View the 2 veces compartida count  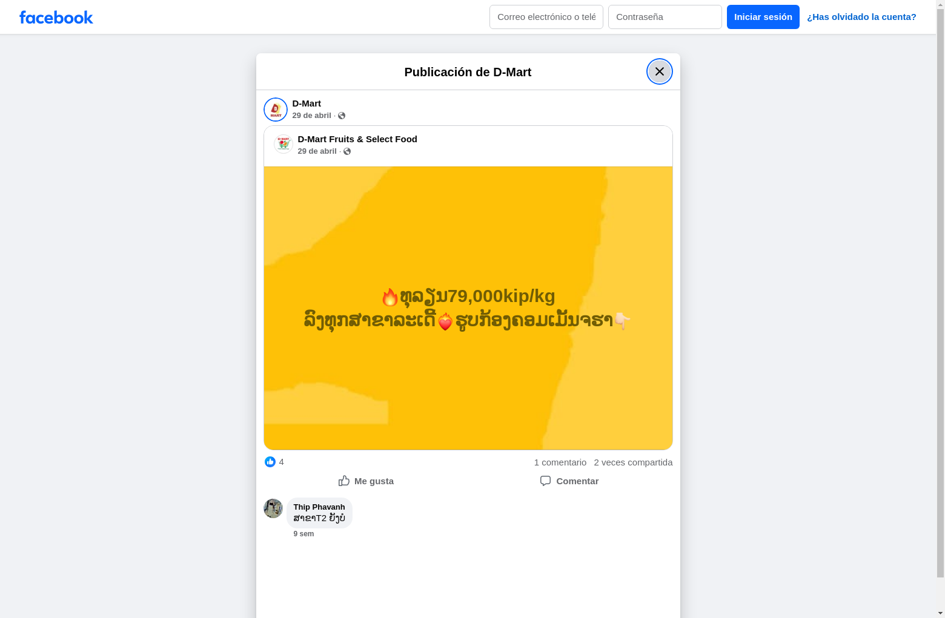(x=633, y=462)
